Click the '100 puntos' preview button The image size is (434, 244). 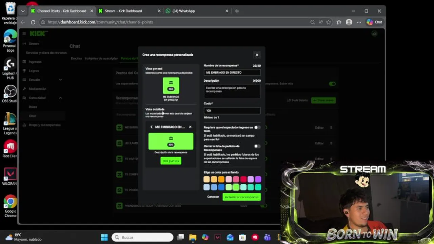(171, 161)
